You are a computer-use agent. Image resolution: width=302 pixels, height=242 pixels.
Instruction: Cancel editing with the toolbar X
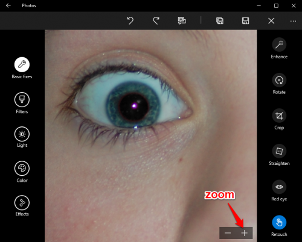(x=271, y=20)
